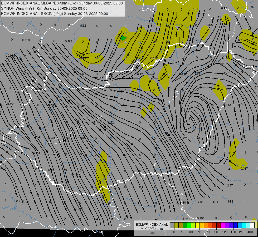The image size is (258, 237).
Task: Select the dark green legend swatch
Action: pos(185,225)
